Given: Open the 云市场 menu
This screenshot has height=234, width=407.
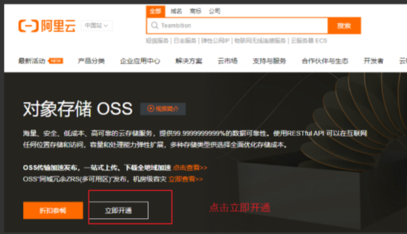Looking at the screenshot, I should (x=227, y=61).
